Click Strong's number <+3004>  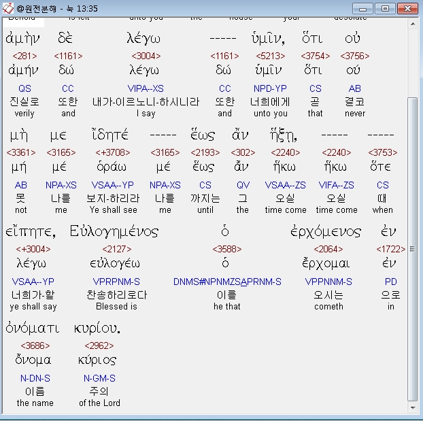(33, 249)
